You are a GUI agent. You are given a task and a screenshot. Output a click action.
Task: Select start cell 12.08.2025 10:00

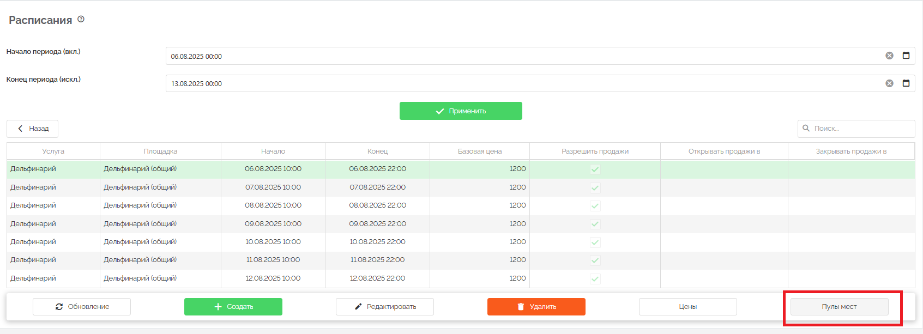pyautogui.click(x=273, y=278)
